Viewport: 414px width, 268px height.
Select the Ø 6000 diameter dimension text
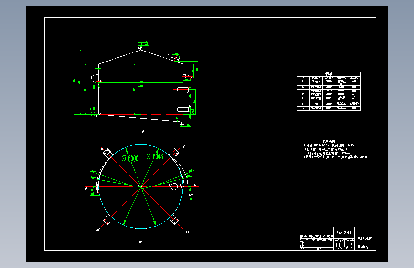(130, 158)
